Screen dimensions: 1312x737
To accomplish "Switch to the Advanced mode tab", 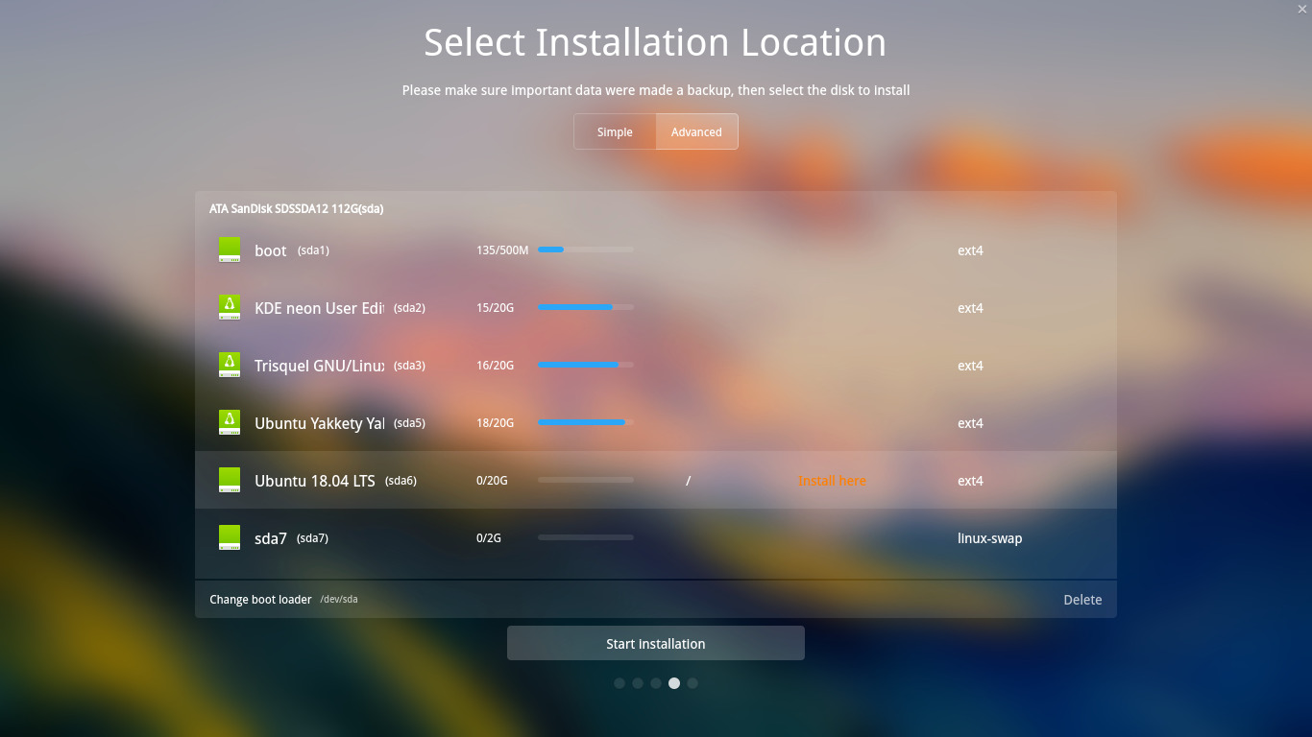I will coord(696,131).
